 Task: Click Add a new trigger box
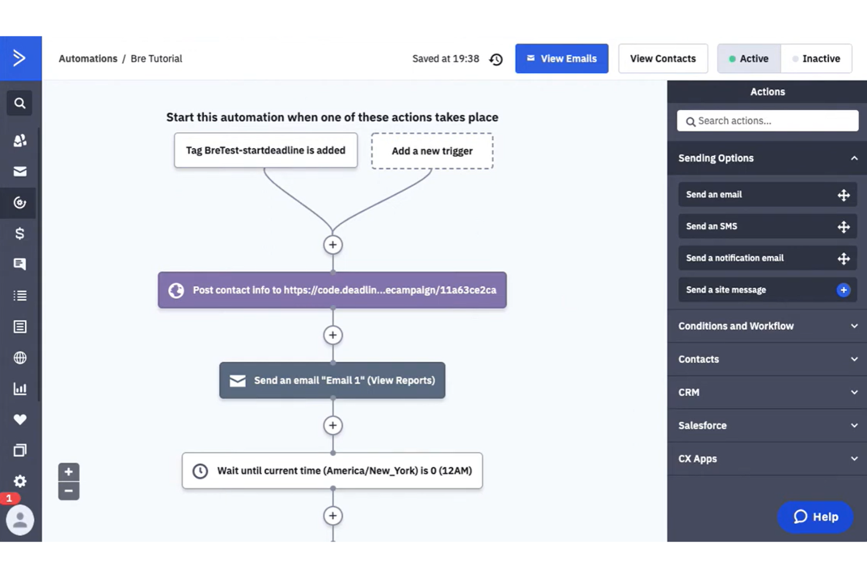pos(432,151)
